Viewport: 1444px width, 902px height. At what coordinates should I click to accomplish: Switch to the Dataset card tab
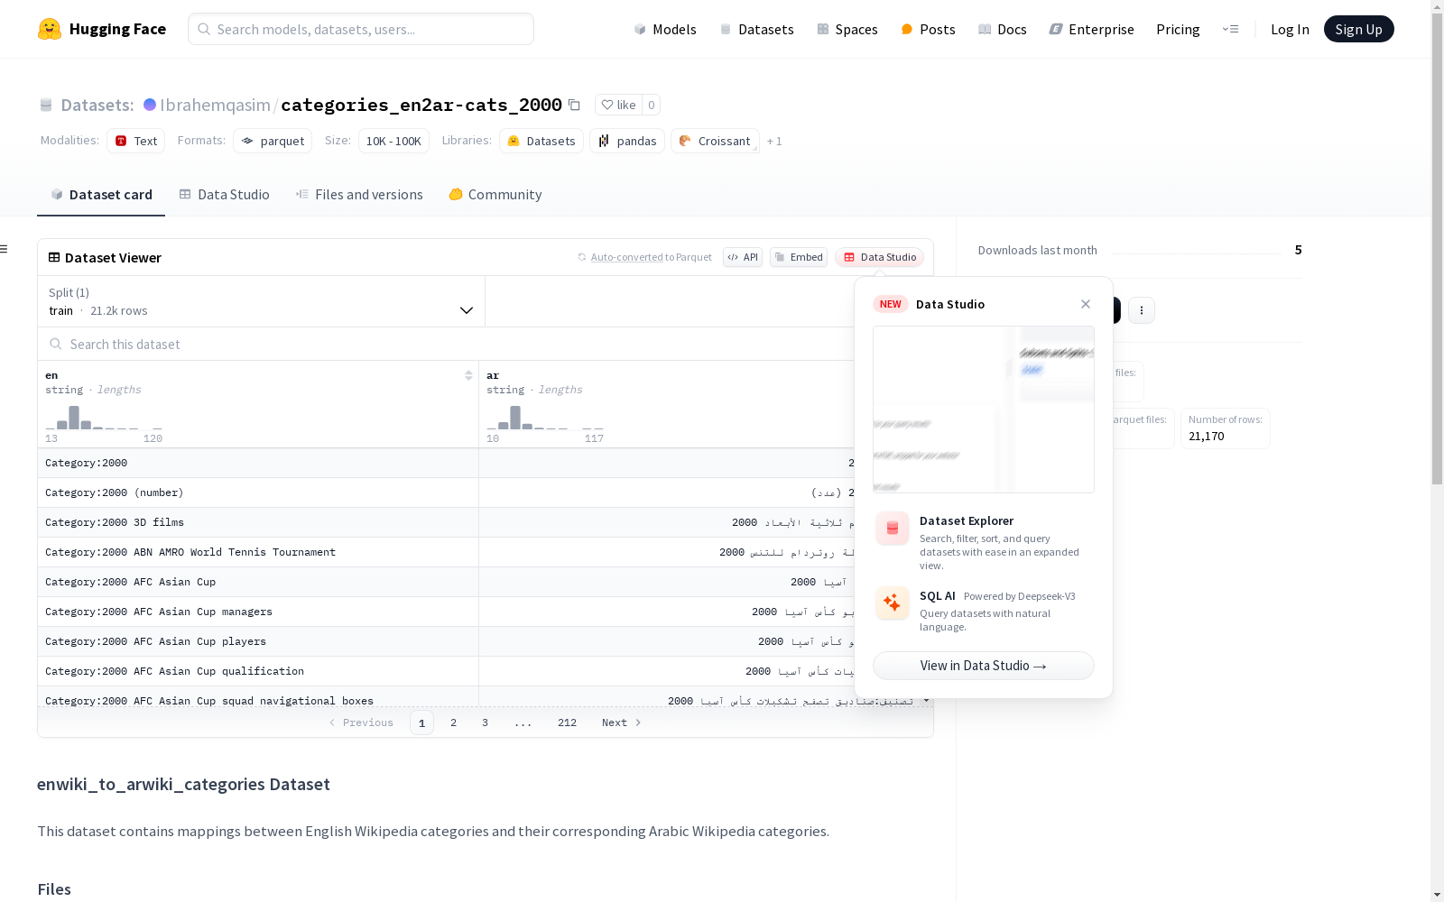click(101, 195)
